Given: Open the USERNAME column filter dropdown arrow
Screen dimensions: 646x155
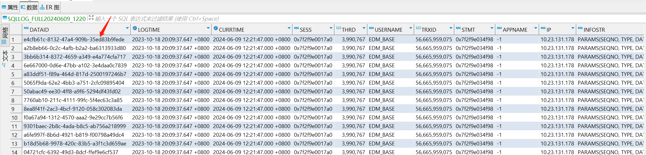Looking at the screenshot, I should point(411,28).
